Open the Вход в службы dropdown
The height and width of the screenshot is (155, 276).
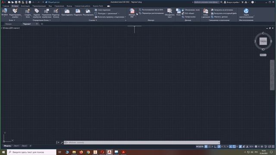click(232, 2)
